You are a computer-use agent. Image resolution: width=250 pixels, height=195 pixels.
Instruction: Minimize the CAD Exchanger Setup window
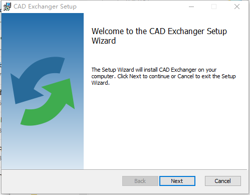click(x=191, y=7)
